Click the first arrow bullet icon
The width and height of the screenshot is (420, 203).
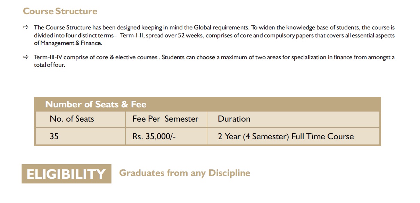(26, 27)
